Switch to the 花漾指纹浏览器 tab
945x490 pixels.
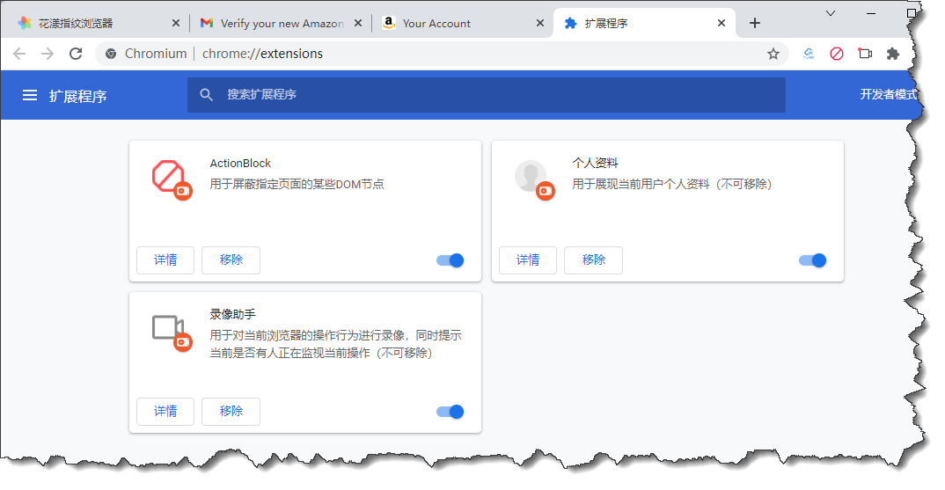pos(97,23)
